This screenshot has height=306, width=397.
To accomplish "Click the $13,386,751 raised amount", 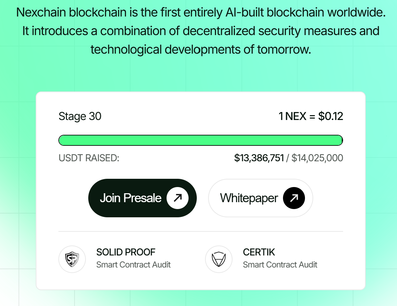I will (259, 158).
